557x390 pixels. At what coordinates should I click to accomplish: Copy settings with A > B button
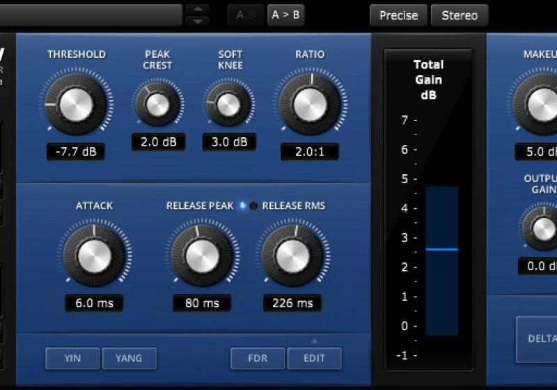tap(285, 15)
